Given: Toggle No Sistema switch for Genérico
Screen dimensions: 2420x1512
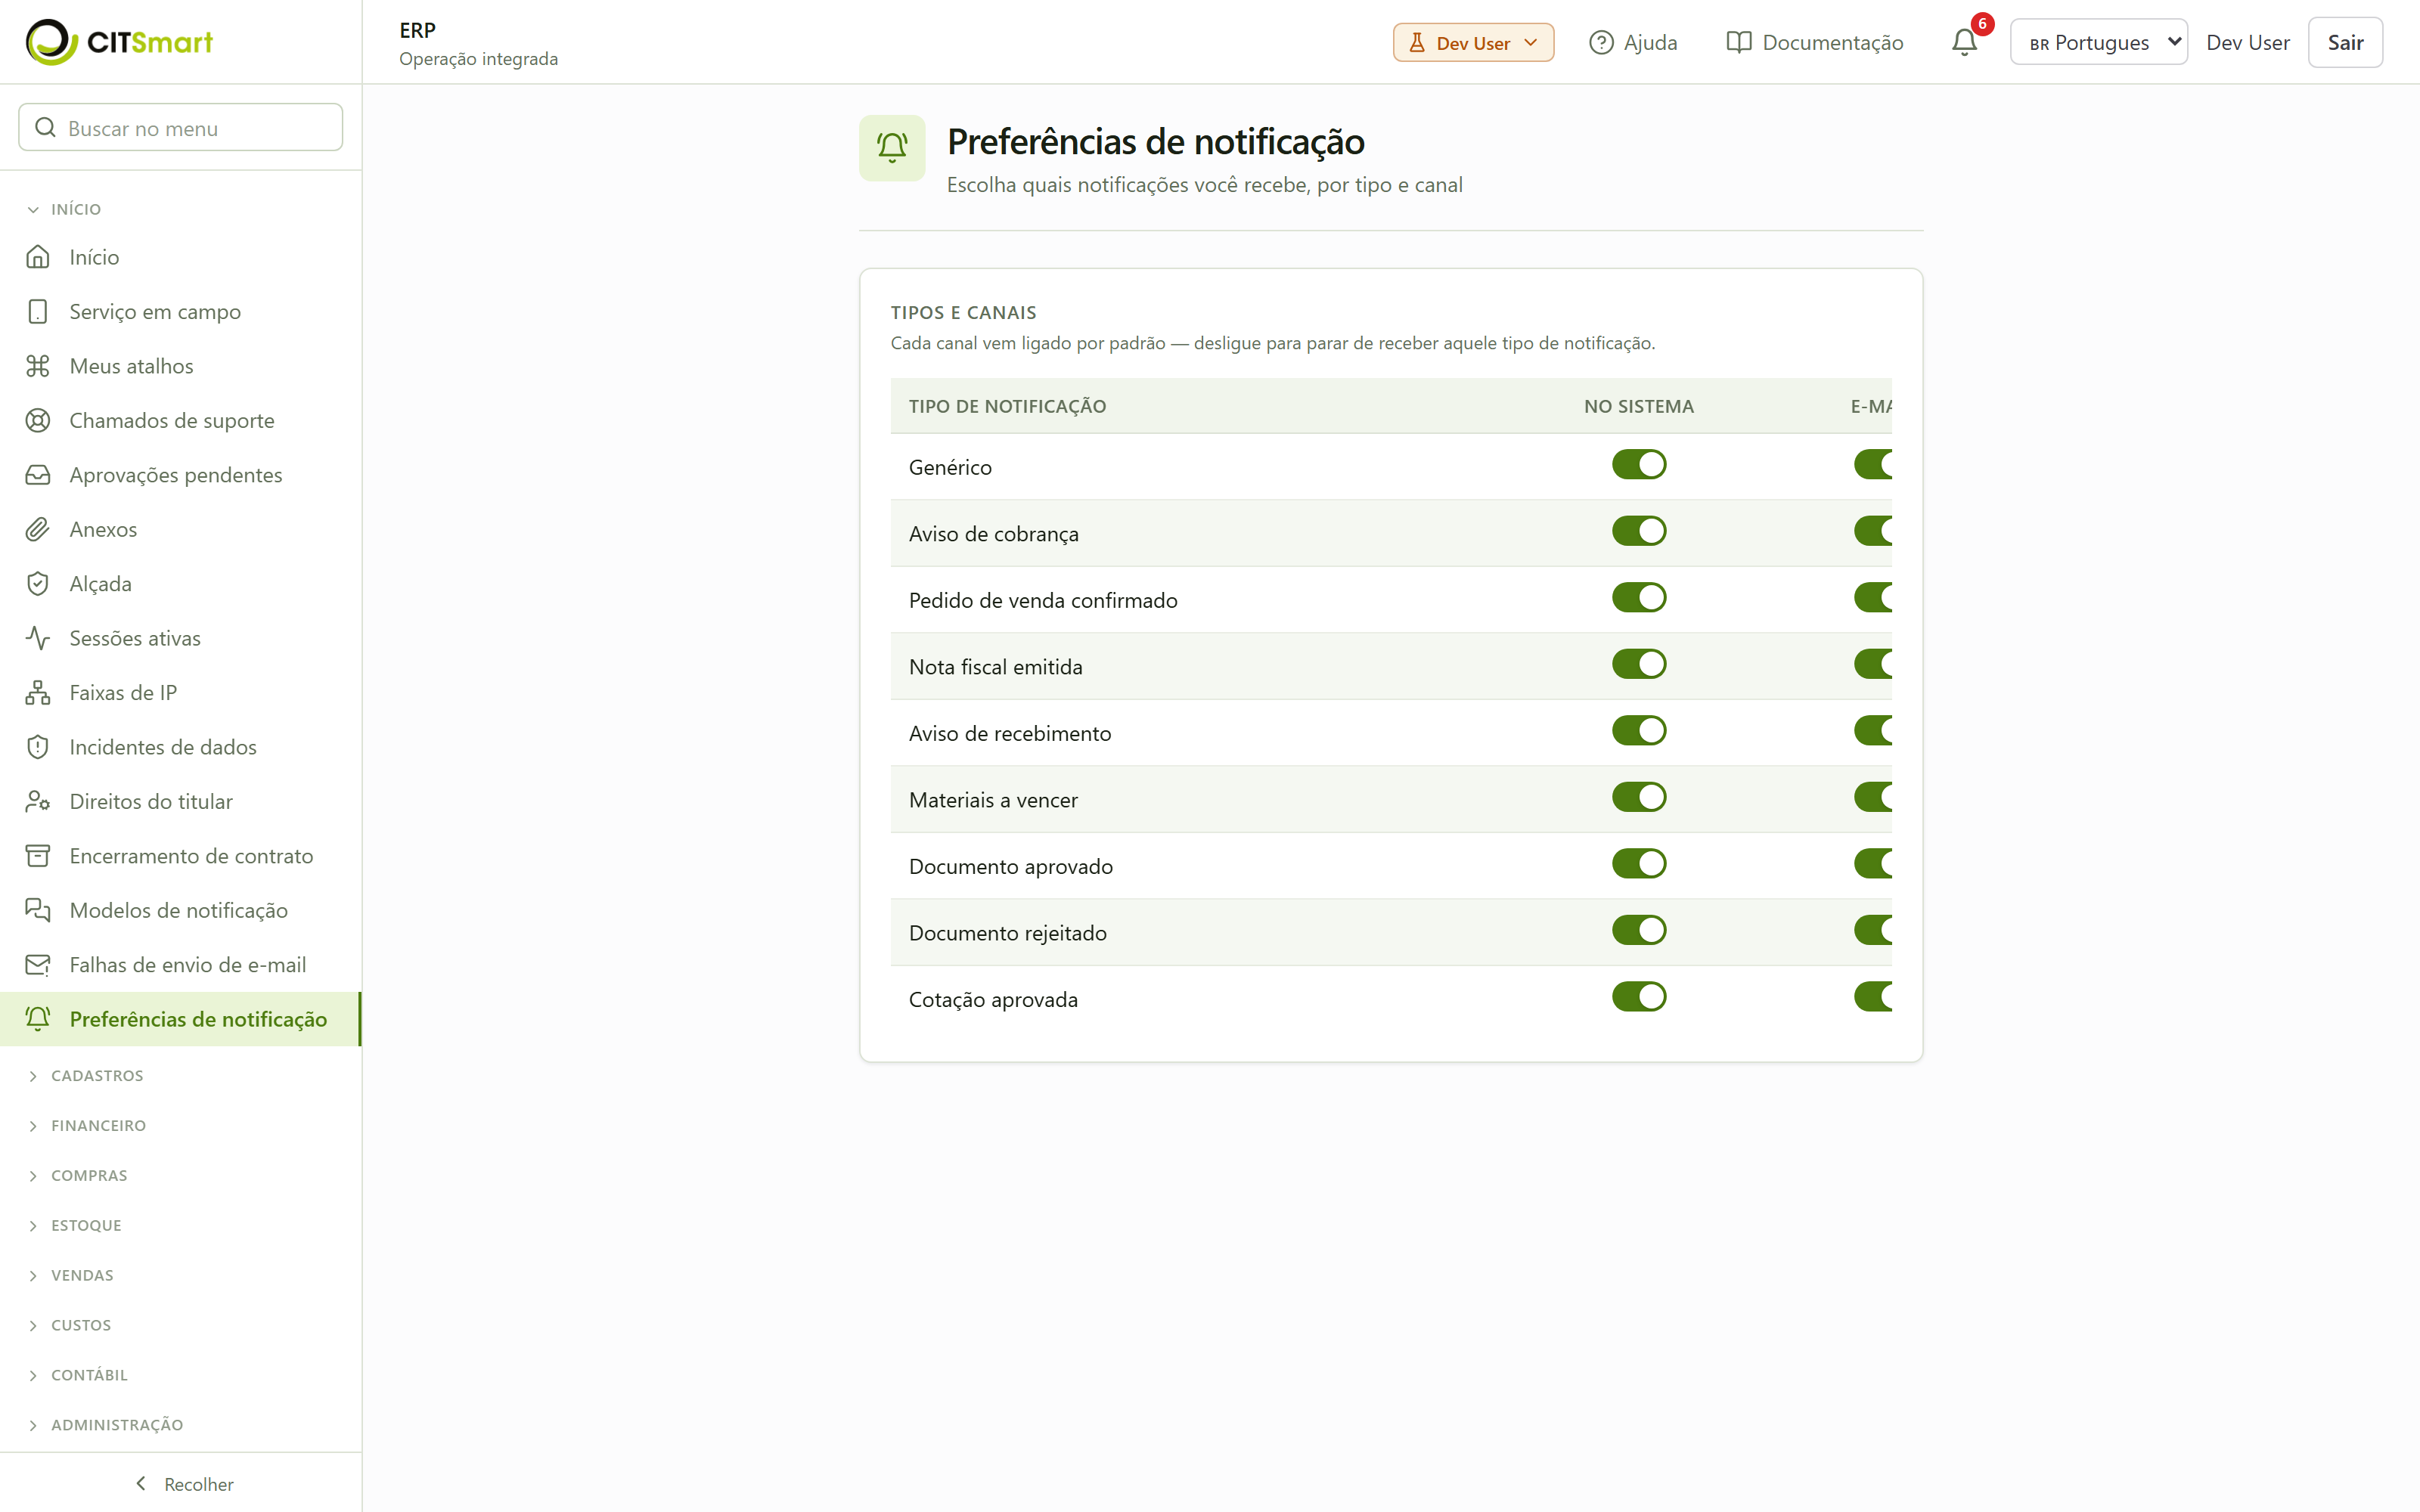Looking at the screenshot, I should click(1639, 465).
